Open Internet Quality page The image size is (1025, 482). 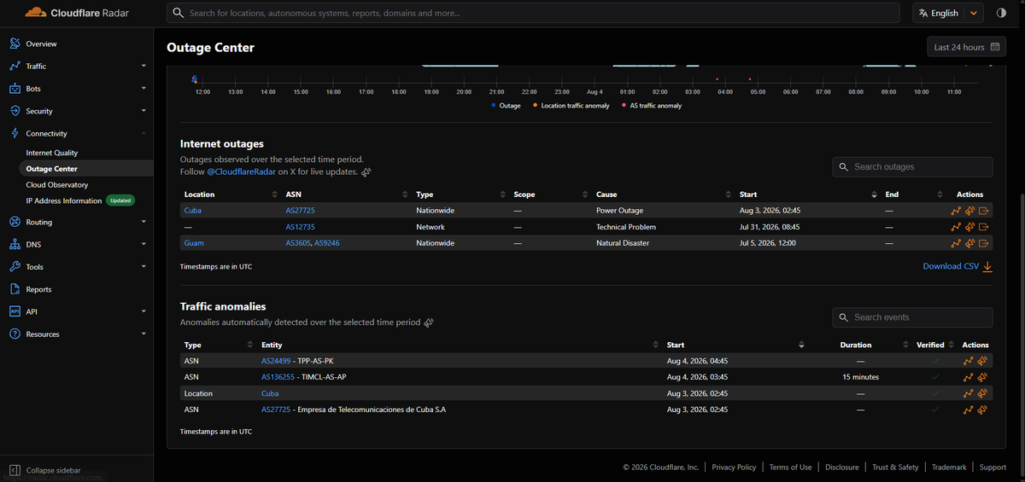[51, 153]
